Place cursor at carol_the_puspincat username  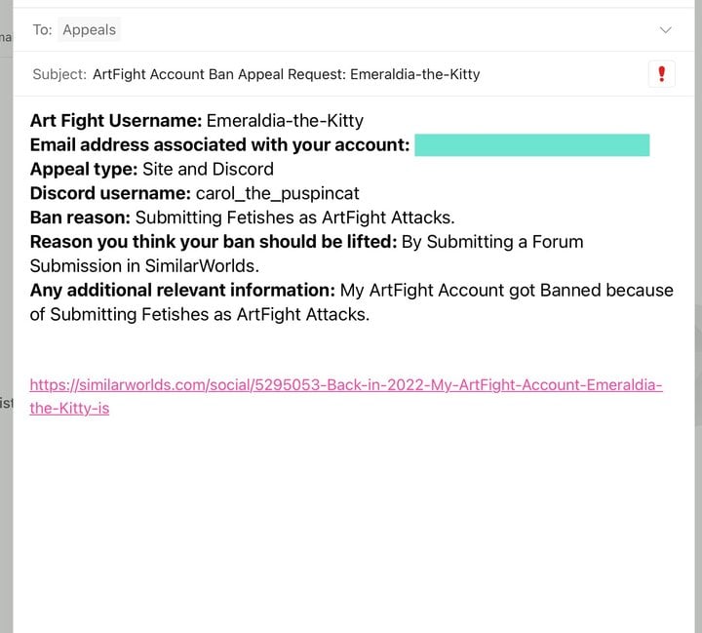(x=277, y=193)
